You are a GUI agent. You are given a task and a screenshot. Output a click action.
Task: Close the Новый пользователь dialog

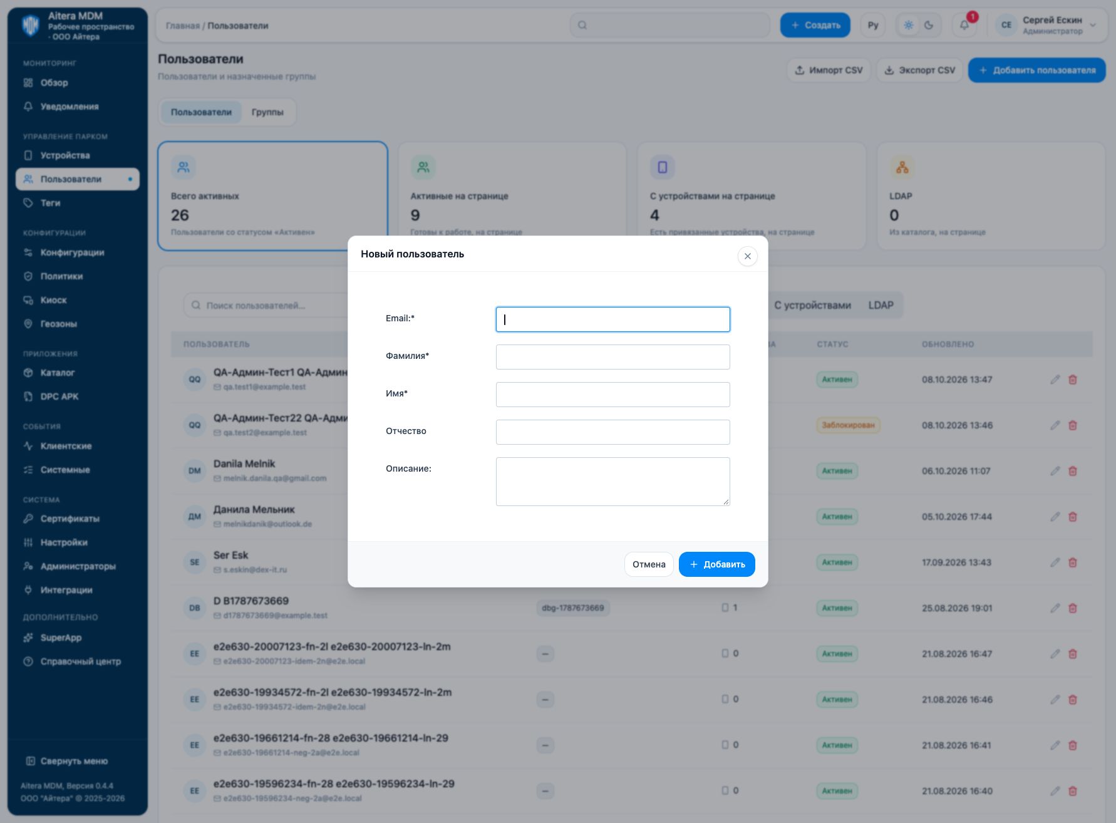747,256
